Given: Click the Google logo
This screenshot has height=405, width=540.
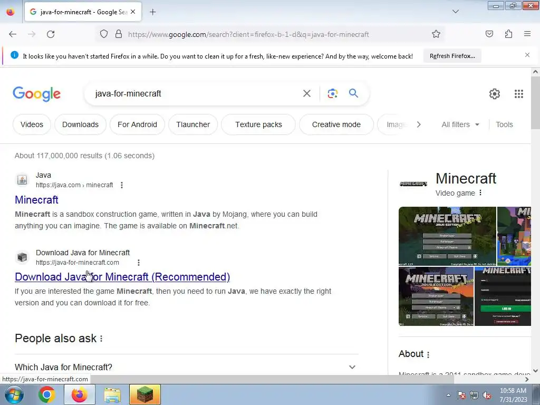Looking at the screenshot, I should [x=37, y=94].
